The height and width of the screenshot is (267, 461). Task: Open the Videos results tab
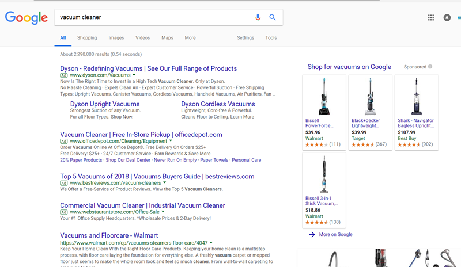click(x=143, y=38)
